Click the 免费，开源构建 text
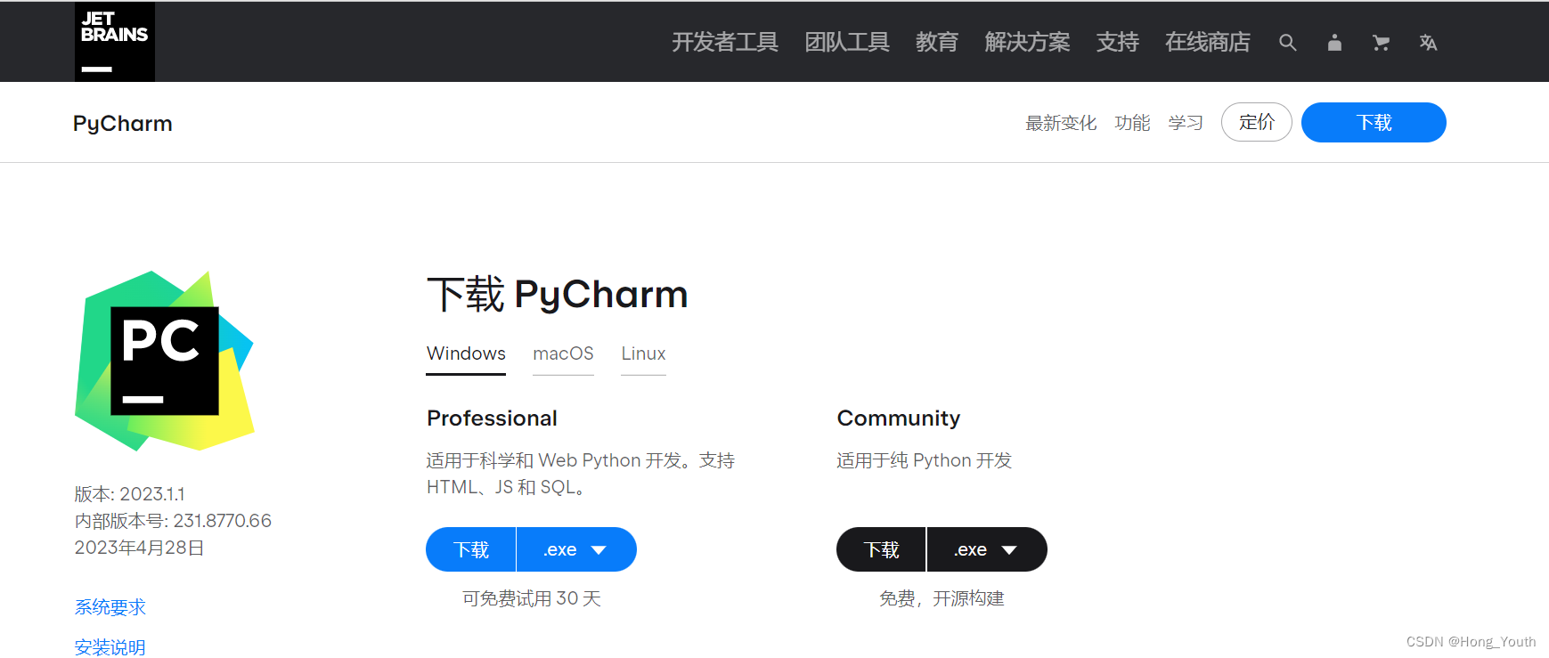1549x658 pixels. pos(942,598)
